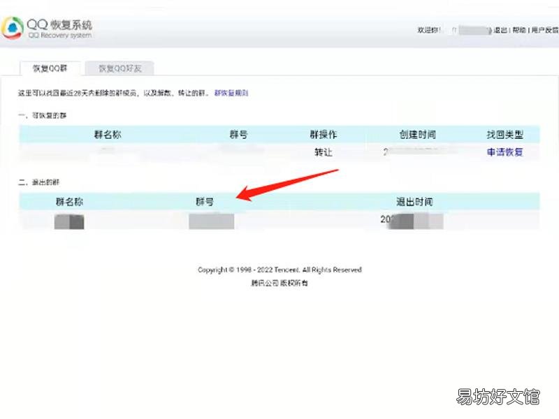Click the 群名称 header in recoverable groups table
The image size is (559, 419).
[108, 134]
